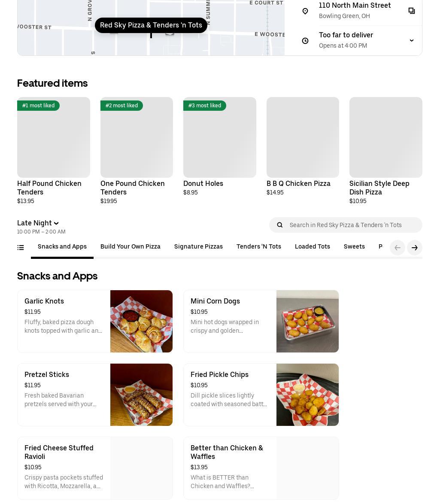The image size is (431, 504).
Task: Open the Late Night menu dropdown
Action: 38,223
